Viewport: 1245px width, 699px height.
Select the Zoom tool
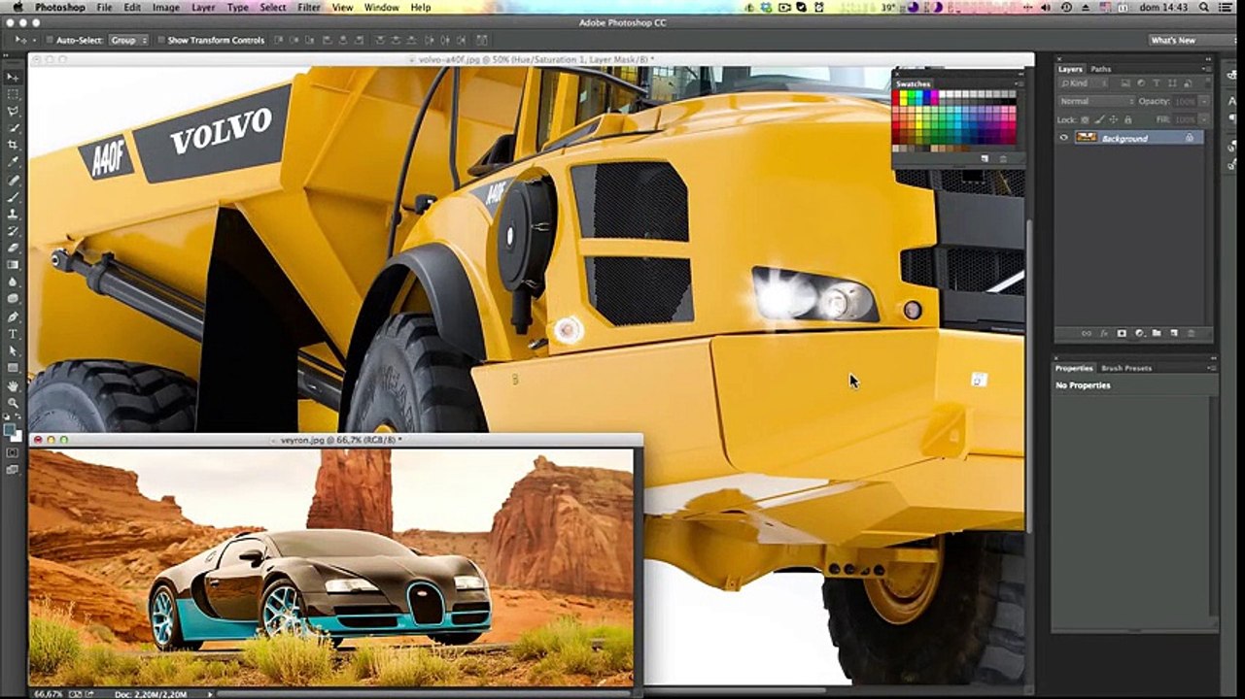(x=13, y=402)
